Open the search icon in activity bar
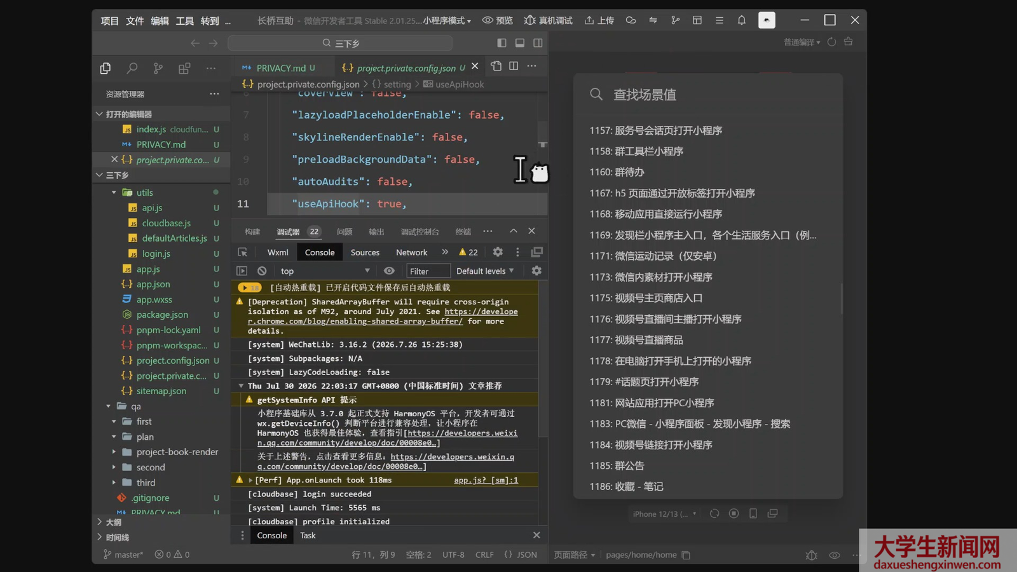This screenshot has width=1017, height=572. (x=132, y=68)
